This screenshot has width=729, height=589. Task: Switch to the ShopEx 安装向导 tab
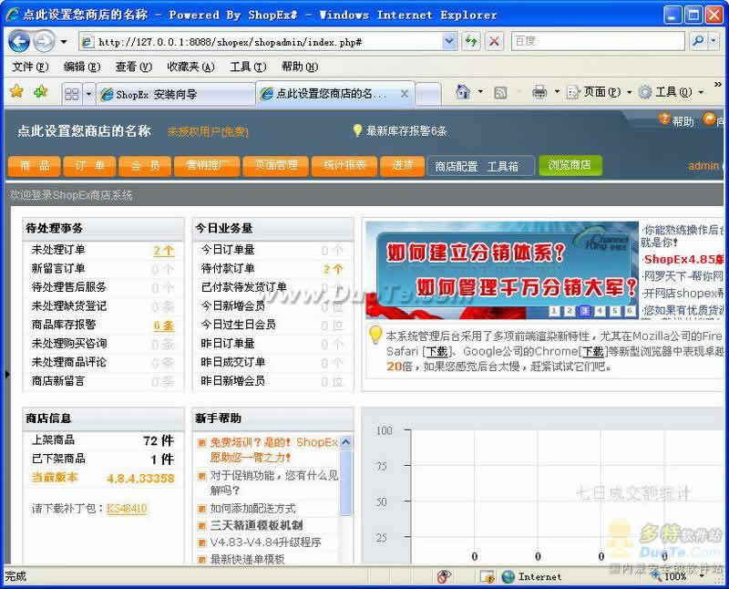(x=175, y=95)
